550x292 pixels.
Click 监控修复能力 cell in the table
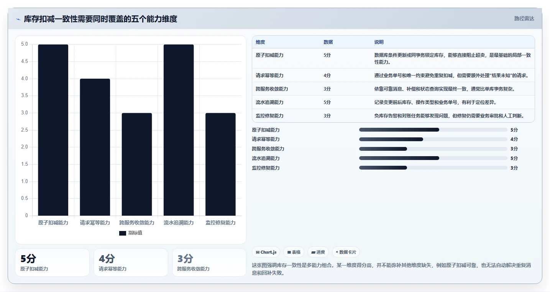click(x=269, y=116)
